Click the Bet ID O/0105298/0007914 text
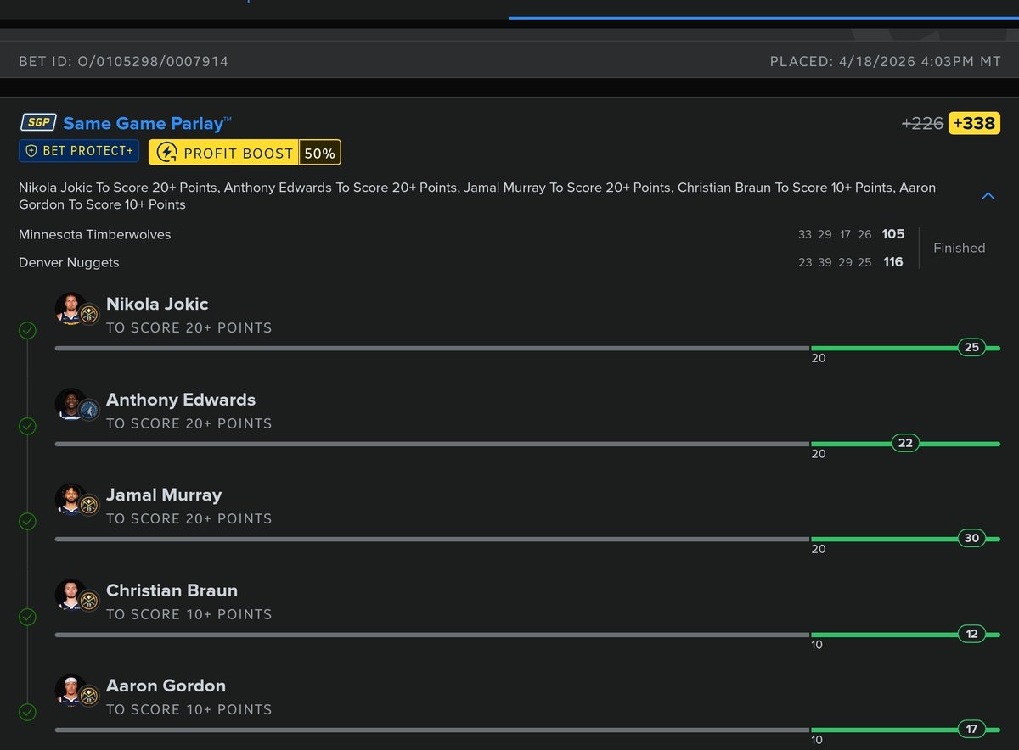 click(124, 62)
